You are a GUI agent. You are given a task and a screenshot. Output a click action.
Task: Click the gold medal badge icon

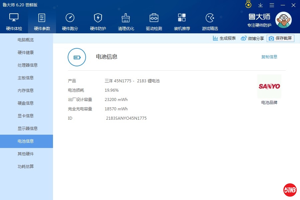pyautogui.click(x=248, y=5)
